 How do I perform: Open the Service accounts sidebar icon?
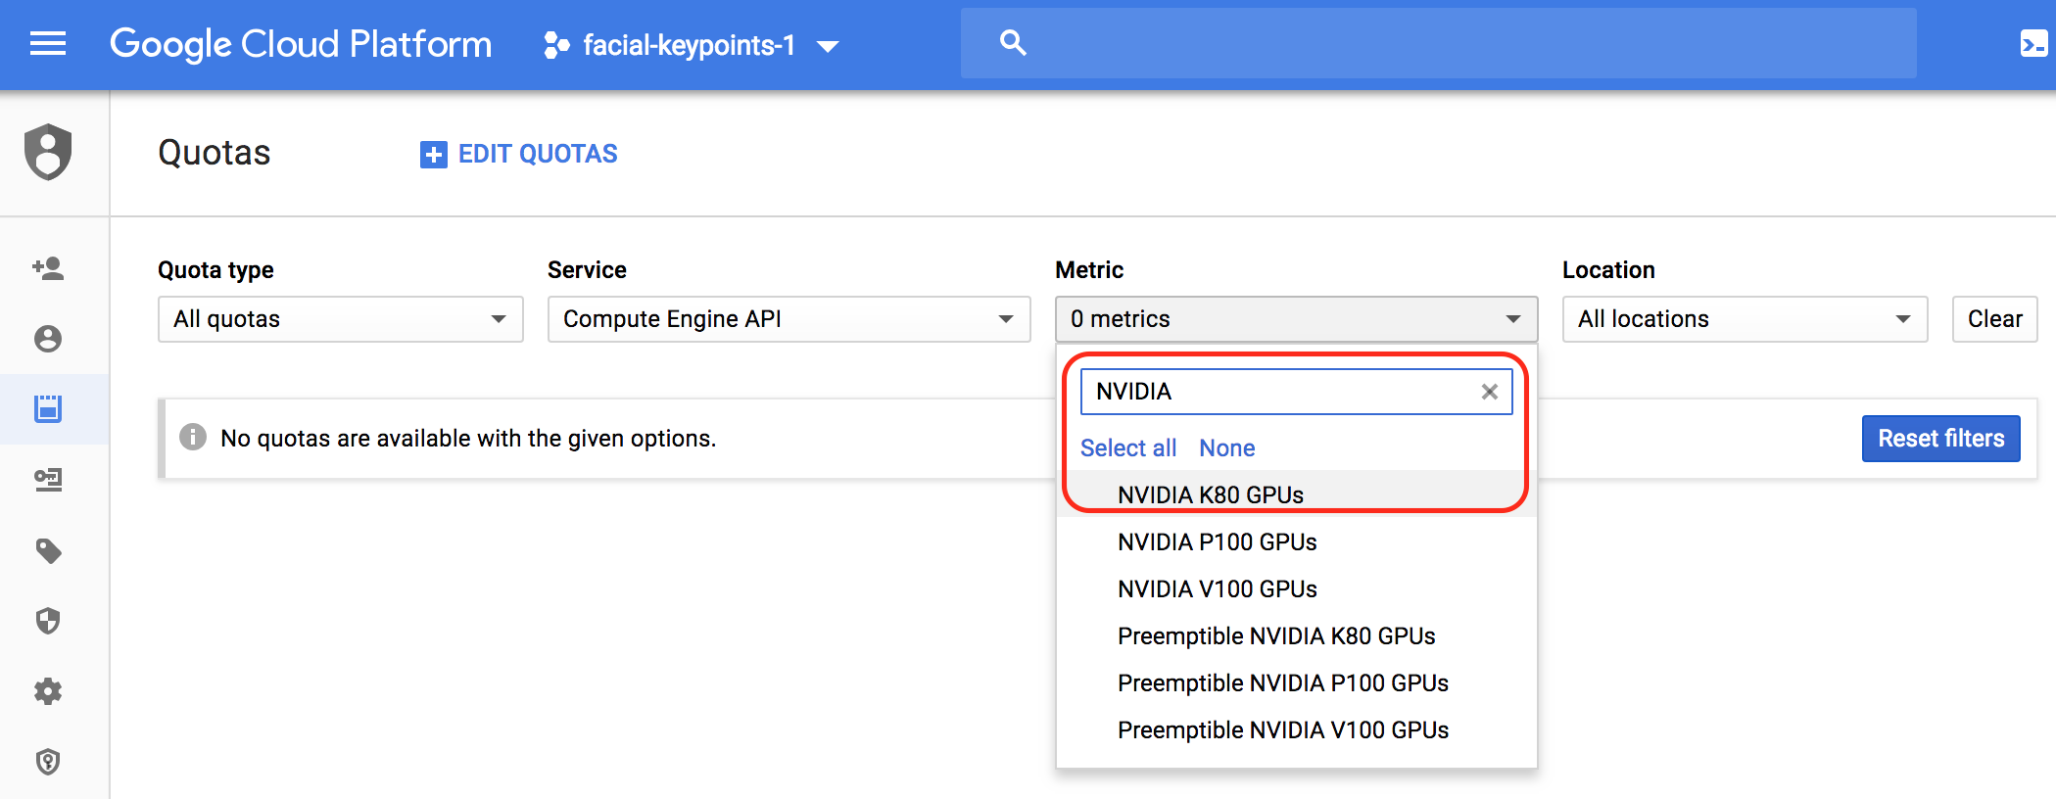pyautogui.click(x=48, y=480)
